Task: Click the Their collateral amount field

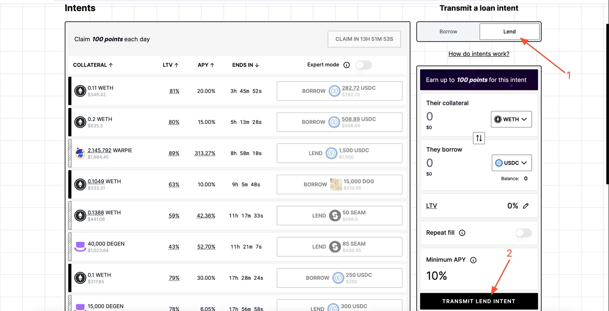Action: point(430,116)
